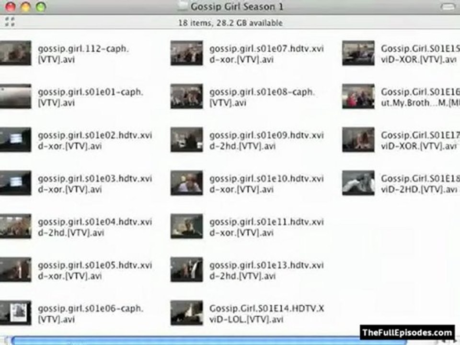The image size is (460, 345).
Task: Click filename gossip.girl.s01e11.hdtv.xvid-xor.[VTV].avi
Action: point(266,227)
